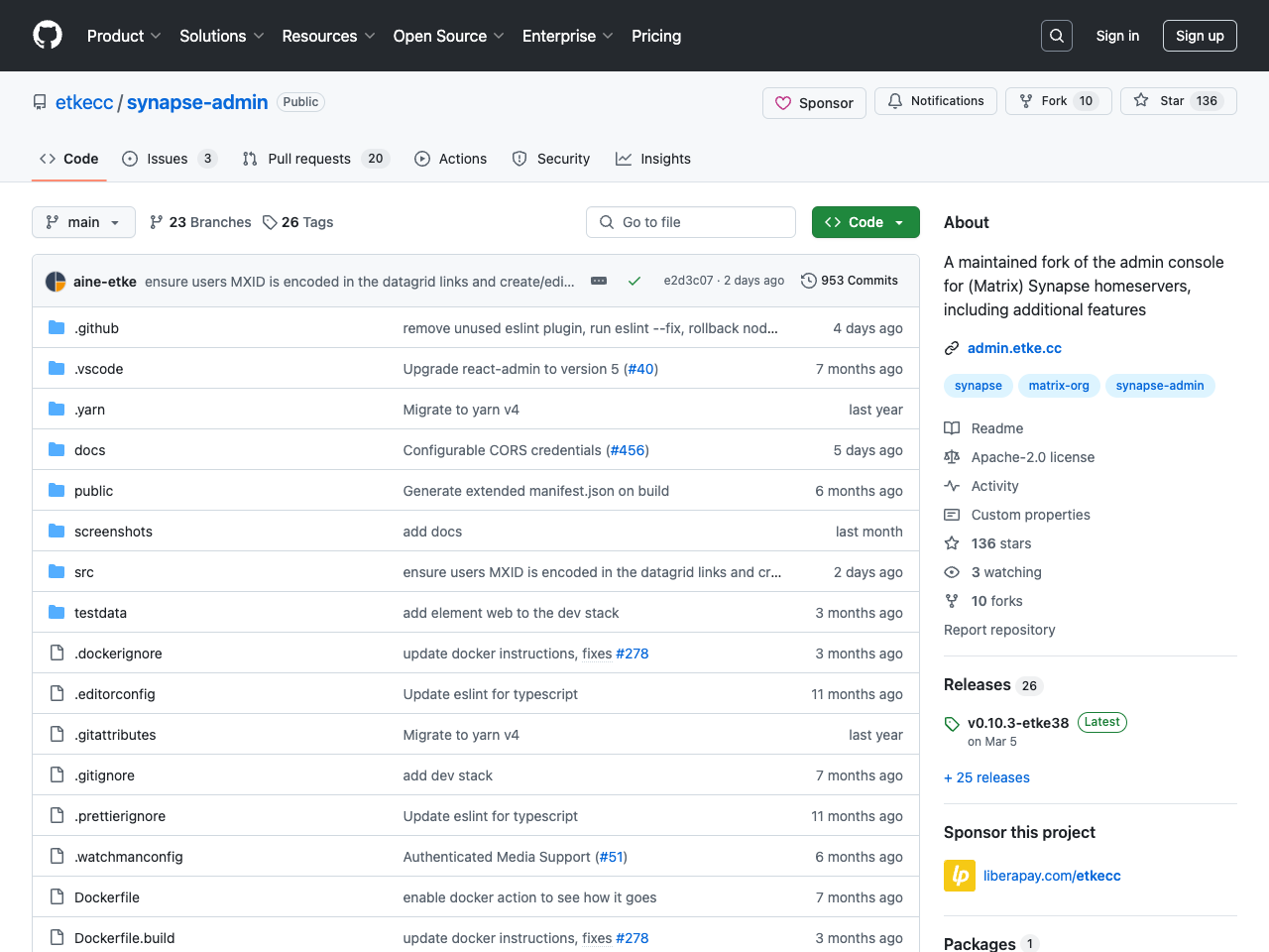Expand commit message ellipsis icon
The height and width of the screenshot is (952, 1269).
click(599, 281)
